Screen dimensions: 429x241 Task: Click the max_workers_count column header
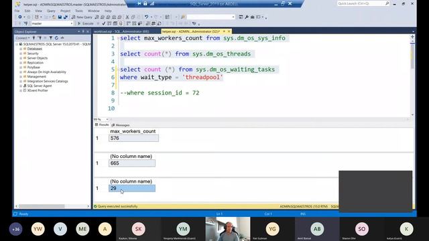point(133,131)
